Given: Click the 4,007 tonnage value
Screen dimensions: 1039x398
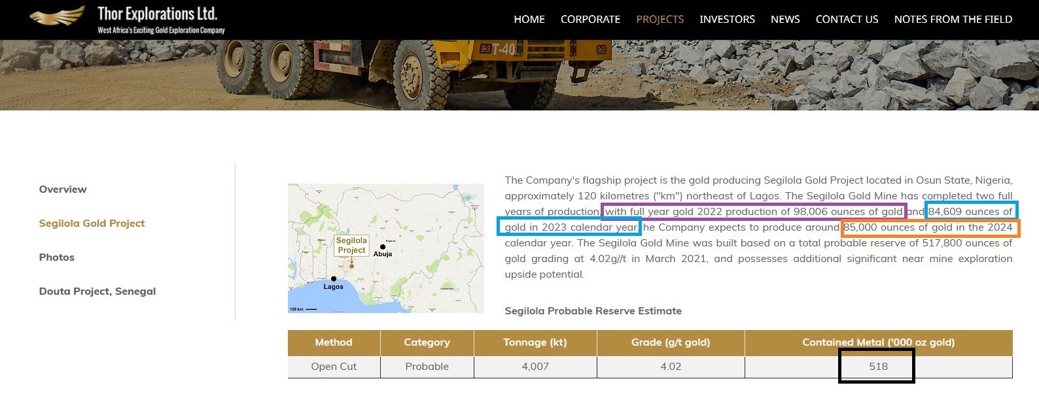Looking at the screenshot, I should pyautogui.click(x=535, y=367).
